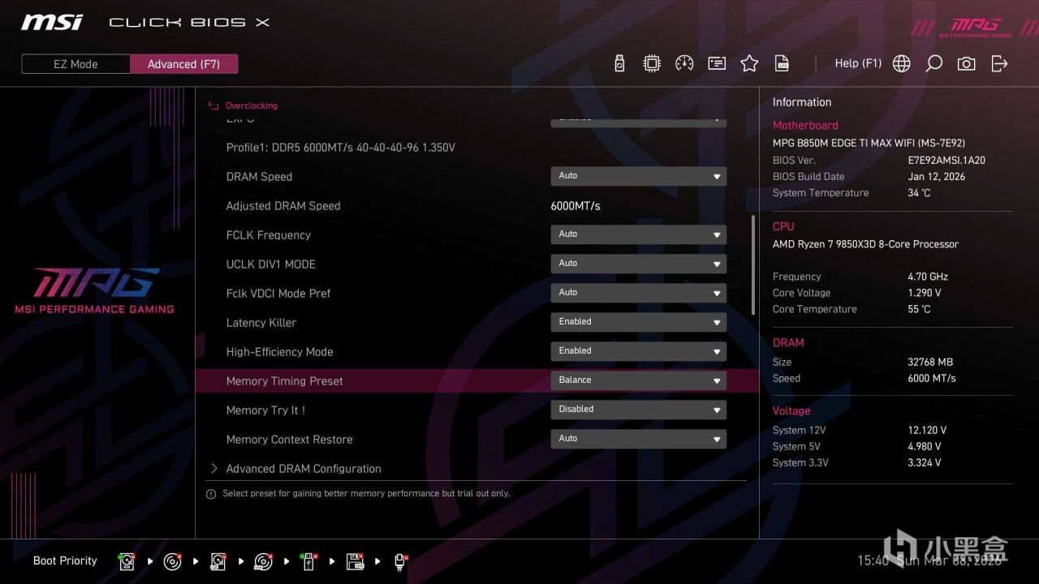
Task: Select the Latency Killer label
Action: 261,323
